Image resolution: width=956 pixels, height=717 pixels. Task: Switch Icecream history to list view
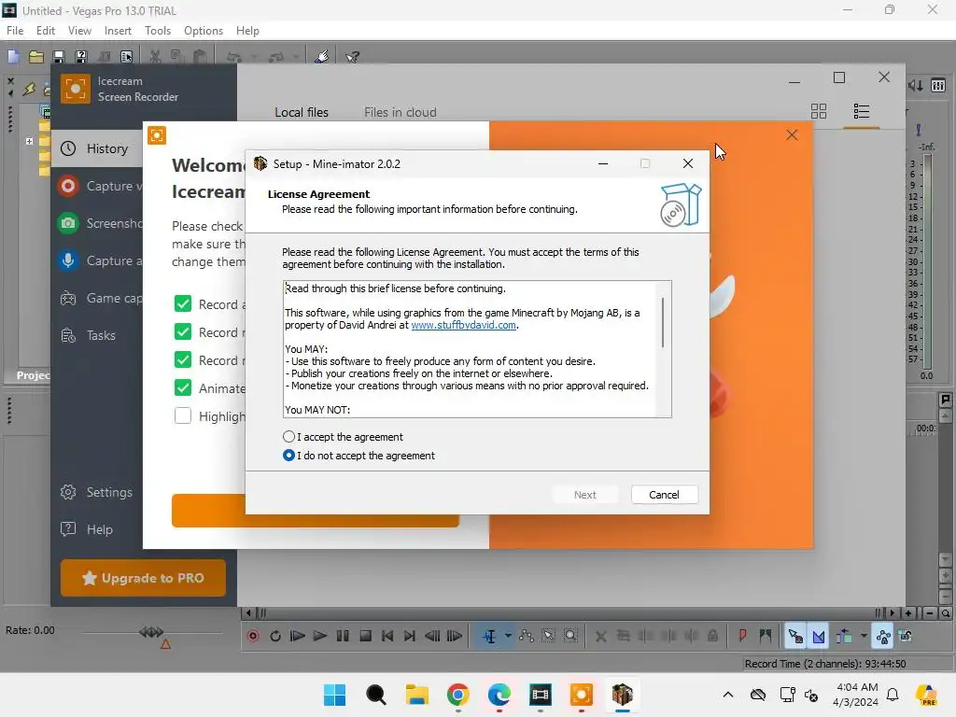point(862,111)
